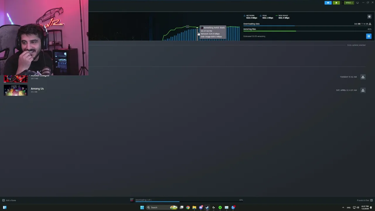The height and width of the screenshot is (211, 375).
Task: Open Steam announcements megaphone button
Action: point(328,3)
